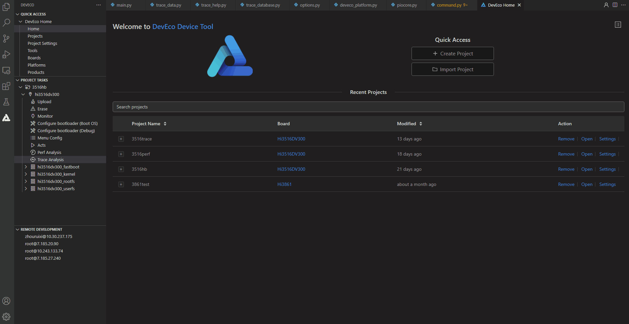Open the Remote Explorer icon
This screenshot has width=629, height=324.
tap(6, 70)
